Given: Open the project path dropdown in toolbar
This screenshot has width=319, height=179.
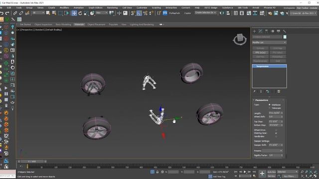Looking at the screenshot, I should click(304, 13).
